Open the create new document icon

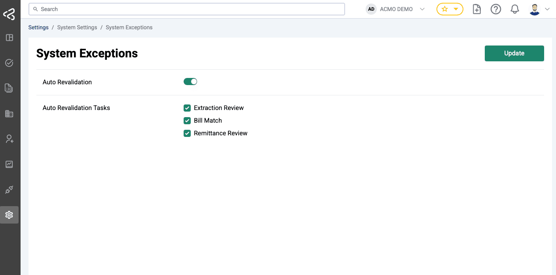point(476,9)
